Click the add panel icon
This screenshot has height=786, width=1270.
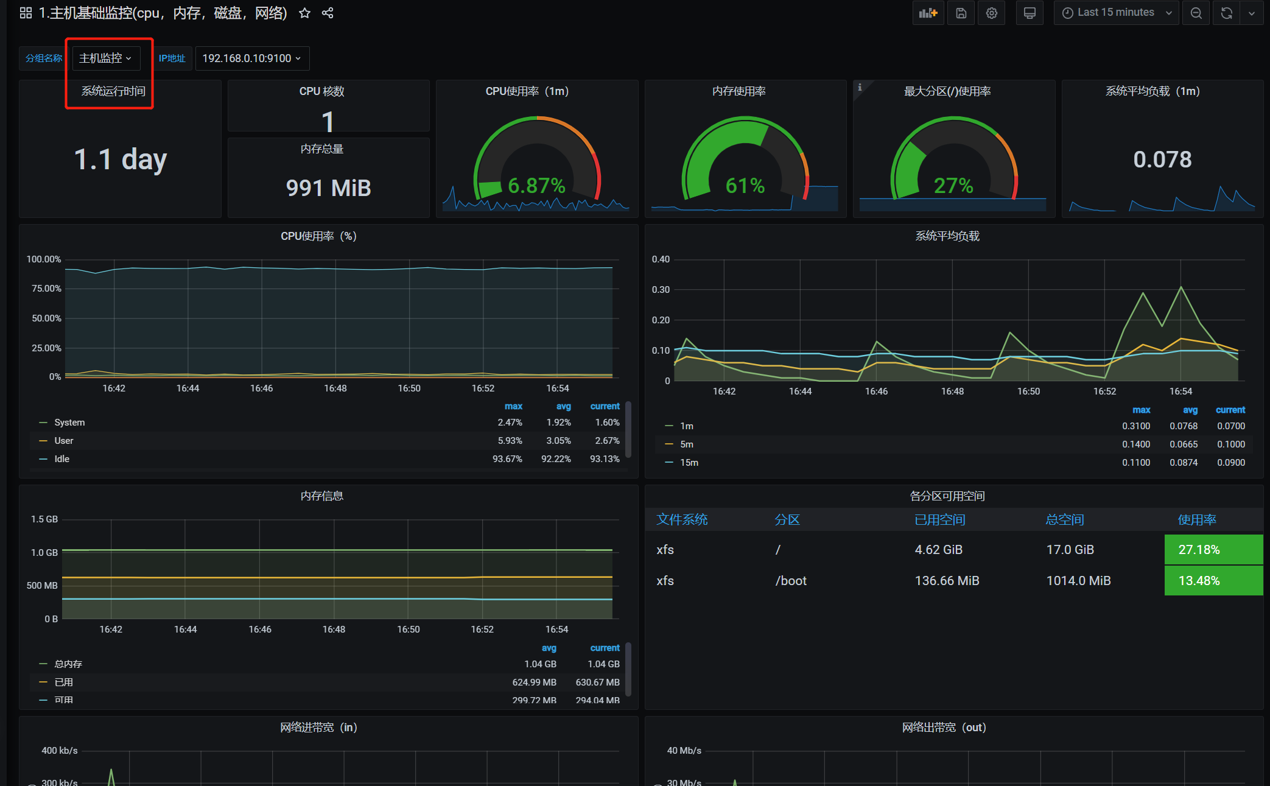pyautogui.click(x=928, y=13)
